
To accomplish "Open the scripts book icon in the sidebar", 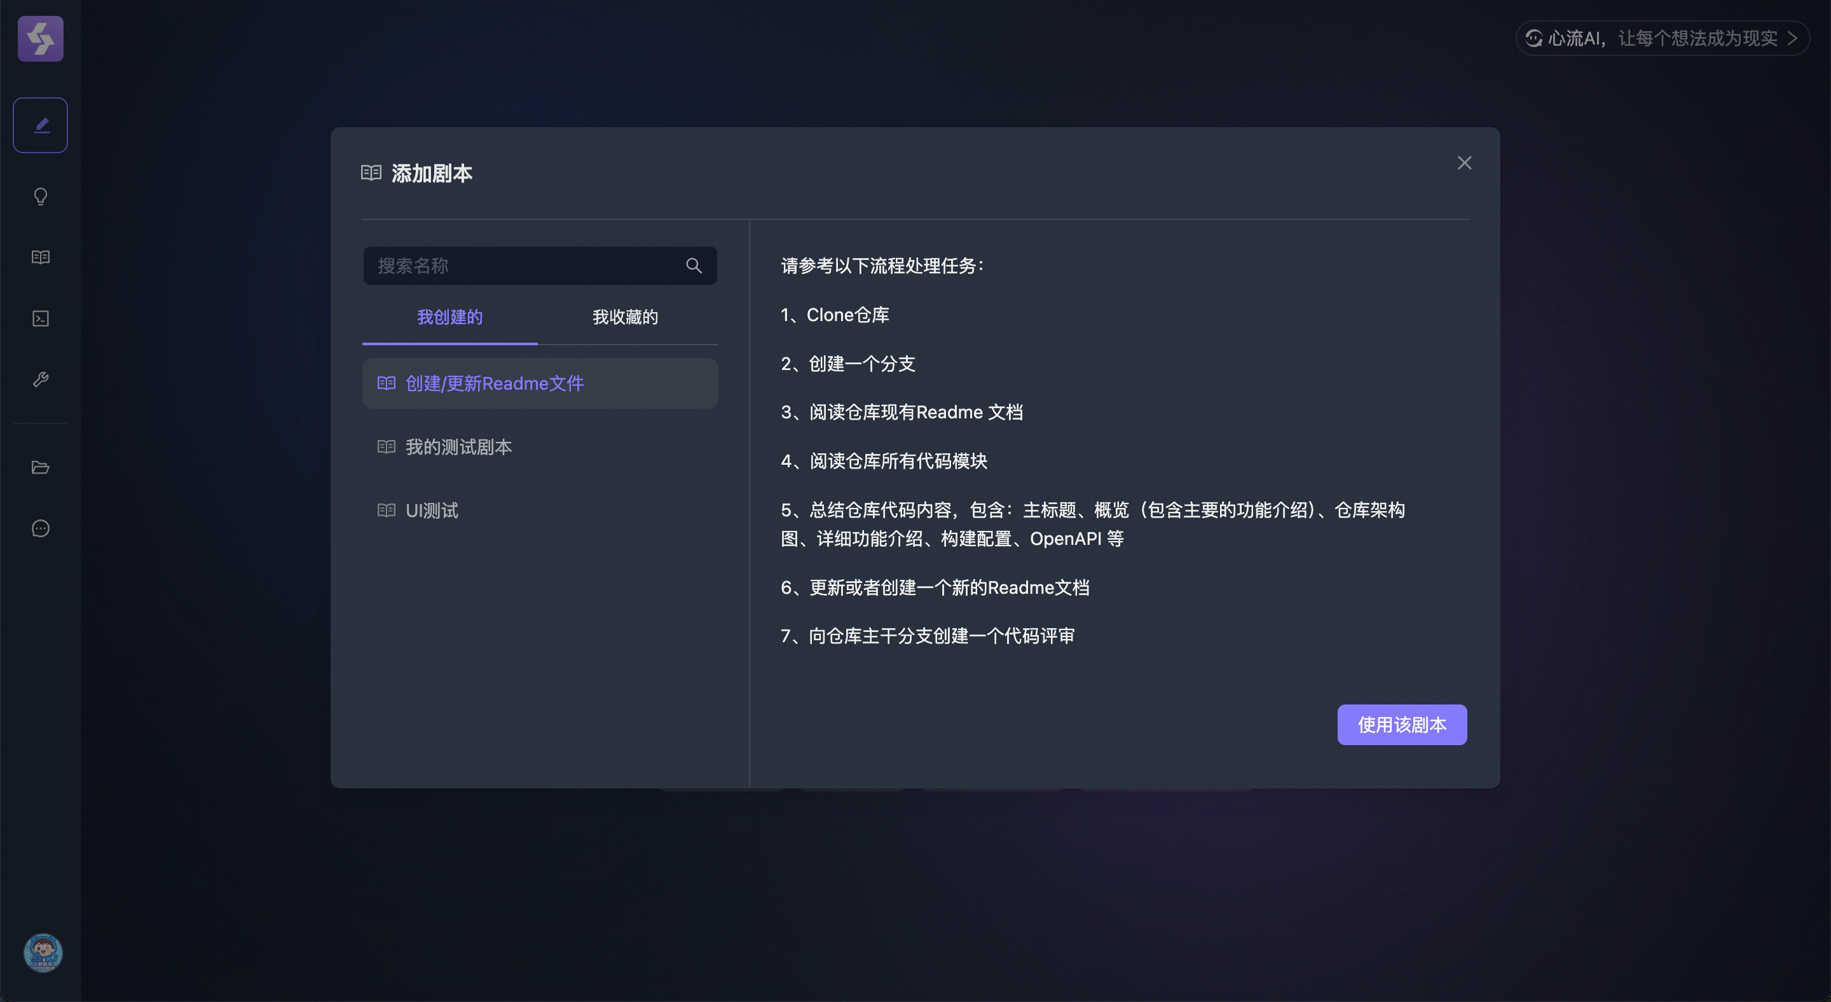I will (41, 257).
